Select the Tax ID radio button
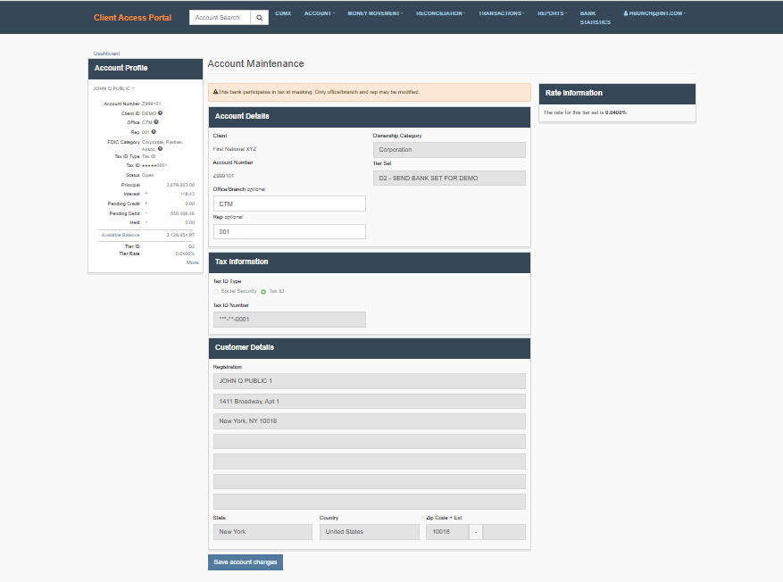 (263, 292)
